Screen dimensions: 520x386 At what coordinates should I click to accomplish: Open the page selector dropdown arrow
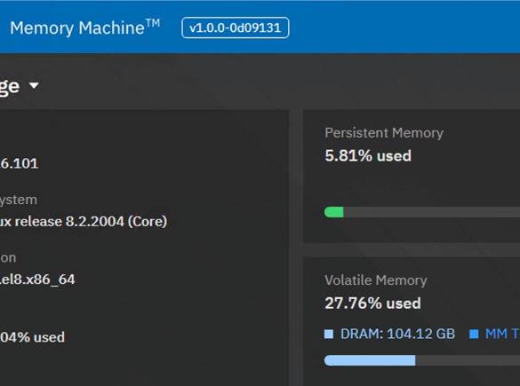(x=34, y=86)
